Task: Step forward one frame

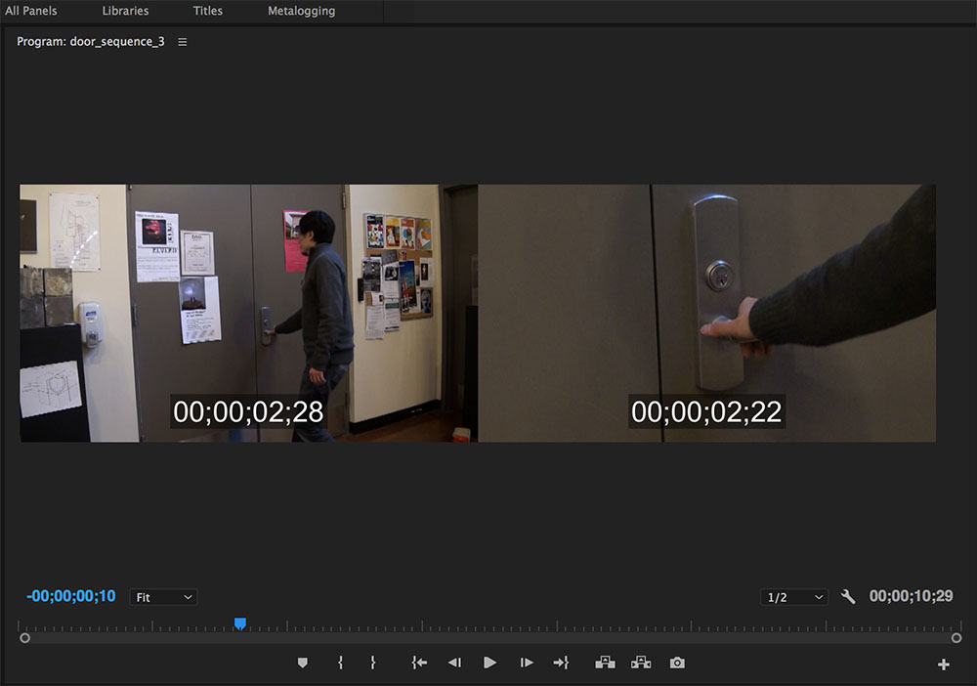Action: click(527, 663)
